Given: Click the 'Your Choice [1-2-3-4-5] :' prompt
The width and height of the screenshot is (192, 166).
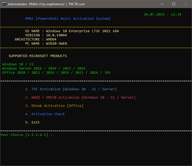Looking at the screenshot, I should pyautogui.click(x=26, y=135).
